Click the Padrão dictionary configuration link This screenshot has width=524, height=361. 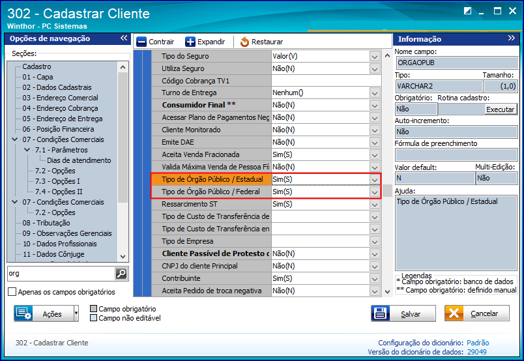tap(478, 343)
